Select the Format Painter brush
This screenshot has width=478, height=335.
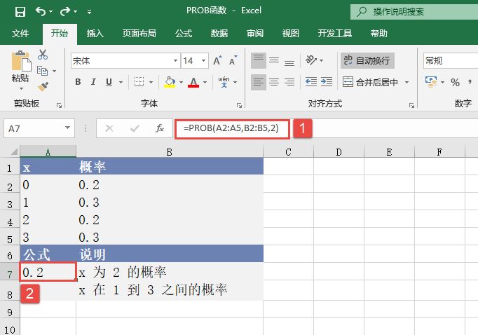pos(43,86)
